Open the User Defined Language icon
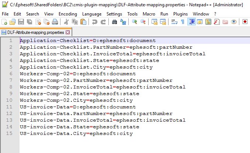This screenshot has width=250, height=153. pyautogui.click(x=200, y=22)
